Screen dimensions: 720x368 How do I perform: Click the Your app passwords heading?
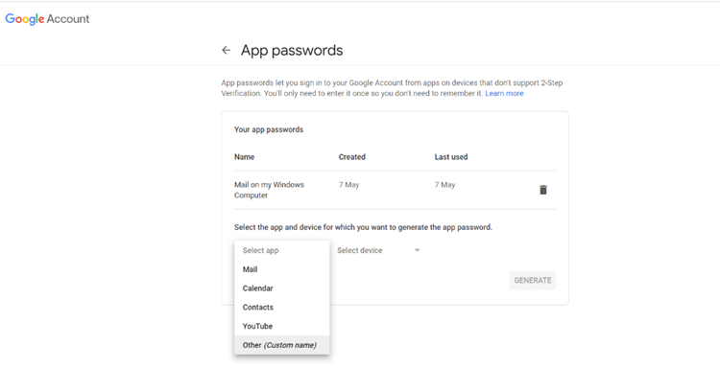[x=269, y=129]
